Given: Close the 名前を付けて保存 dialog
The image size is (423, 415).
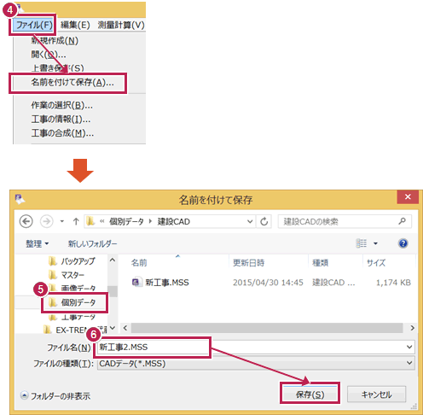Looking at the screenshot, I should tap(408, 196).
